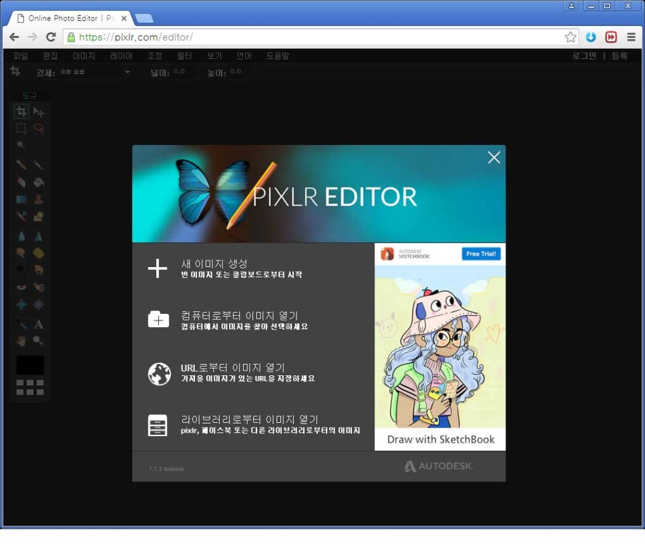Image resolution: width=645 pixels, height=545 pixels.
Task: Select the Brush tool
Action: click(39, 165)
